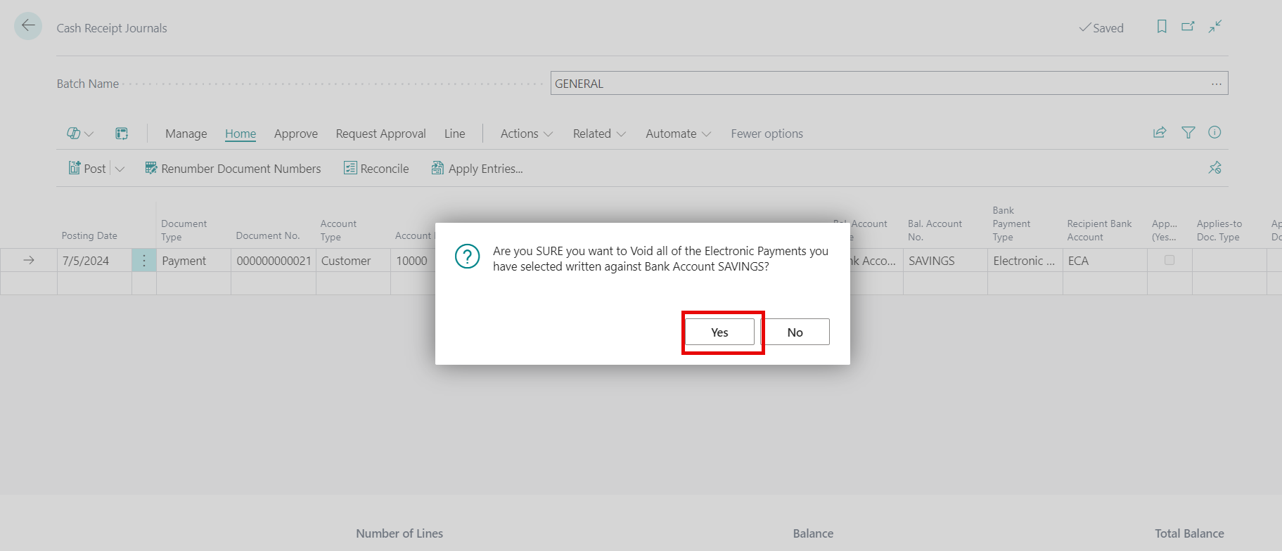The image size is (1282, 551).
Task: Select the row arrow indicator
Action: [29, 260]
